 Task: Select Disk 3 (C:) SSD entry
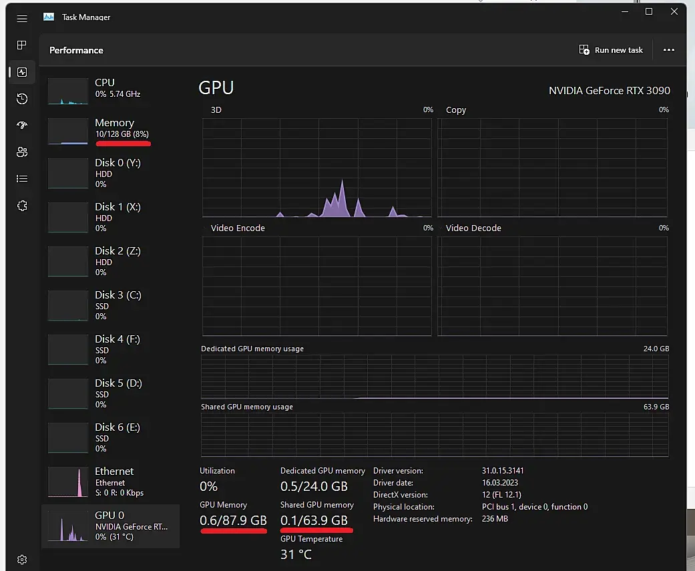110,305
